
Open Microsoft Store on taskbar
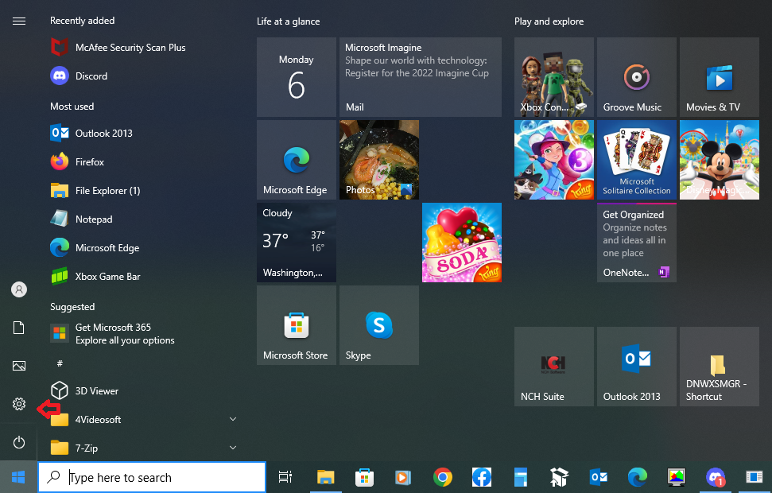click(364, 477)
